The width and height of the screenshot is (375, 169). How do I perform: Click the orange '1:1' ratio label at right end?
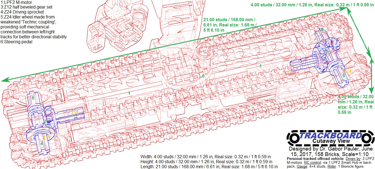(348, 72)
